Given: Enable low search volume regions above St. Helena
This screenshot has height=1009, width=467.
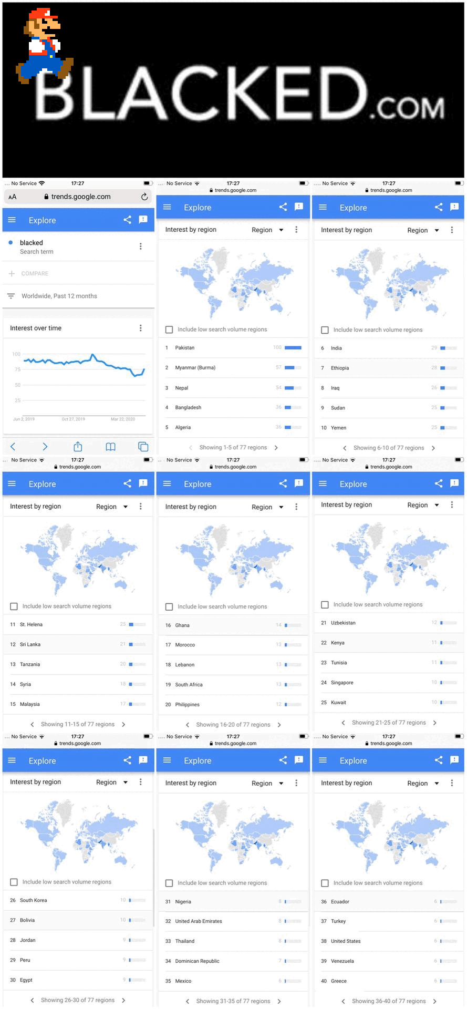Looking at the screenshot, I should pyautogui.click(x=14, y=606).
